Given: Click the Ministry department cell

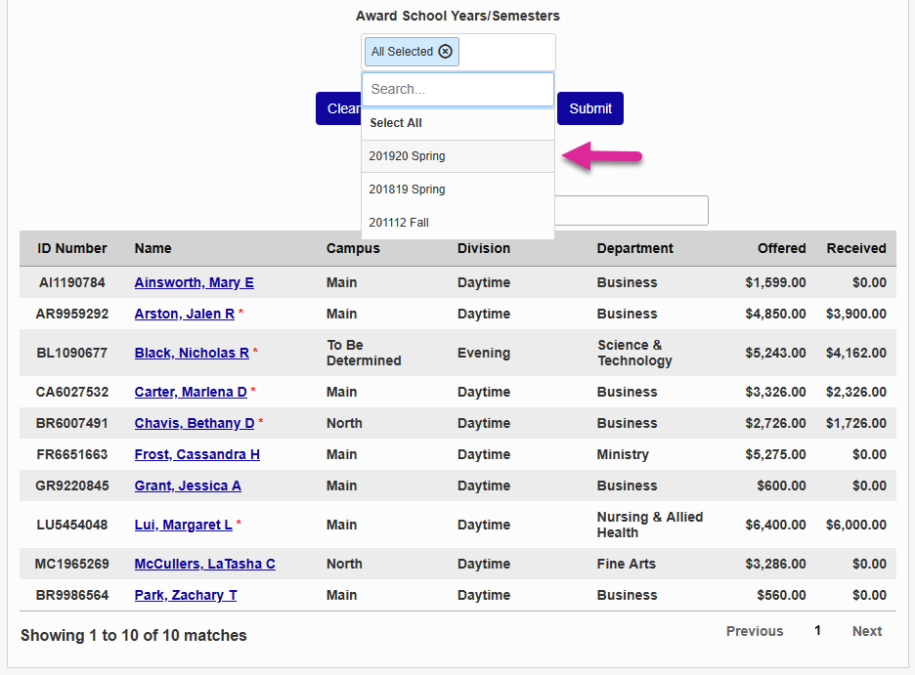Looking at the screenshot, I should (x=623, y=454).
